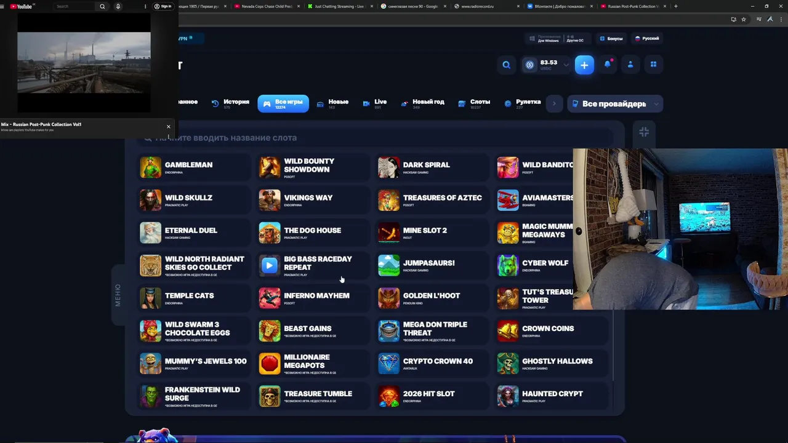Open Wild Bounty Showdown game icon
Image resolution: width=788 pixels, height=443 pixels.
(270, 167)
